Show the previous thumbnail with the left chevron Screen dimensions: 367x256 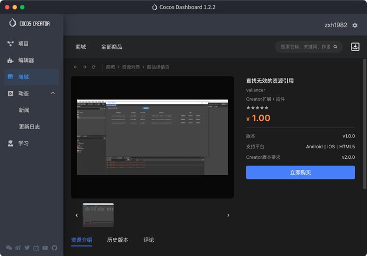77,215
